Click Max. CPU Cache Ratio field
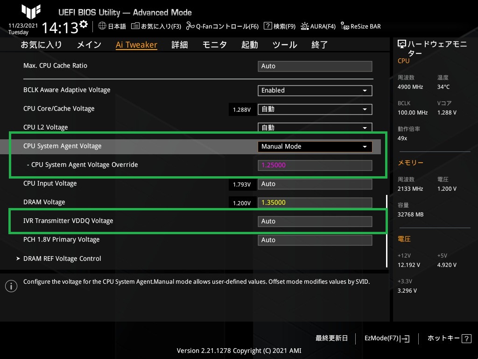478x359 pixels. coord(315,66)
